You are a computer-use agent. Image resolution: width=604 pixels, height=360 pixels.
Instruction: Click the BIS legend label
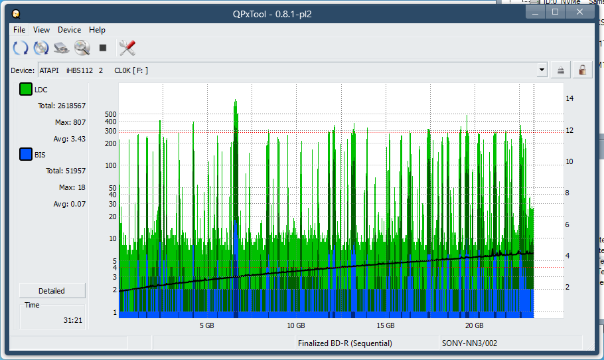coord(40,155)
